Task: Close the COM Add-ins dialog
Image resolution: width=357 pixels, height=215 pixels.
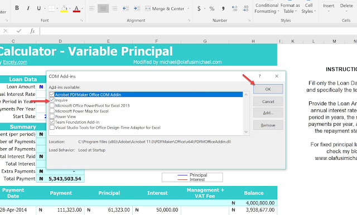Action: coord(277,76)
